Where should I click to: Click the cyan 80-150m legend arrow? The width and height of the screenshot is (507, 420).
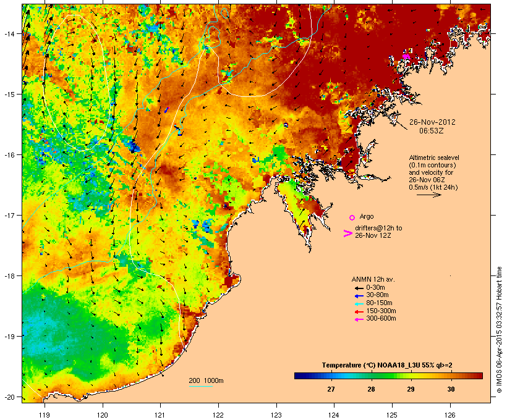tap(359, 304)
